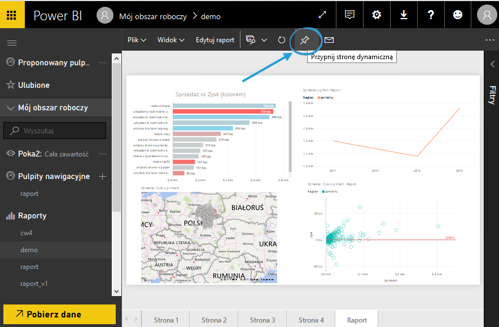Enter full screen mode with arrows icon

pos(322,15)
